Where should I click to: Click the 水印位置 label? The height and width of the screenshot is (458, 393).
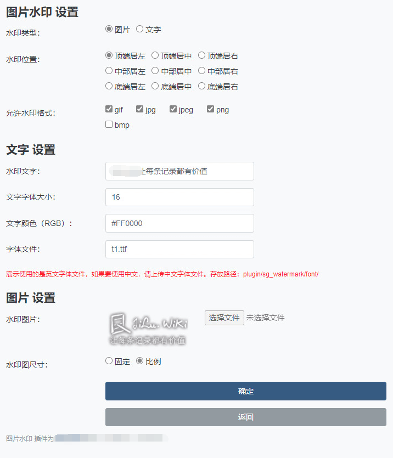[23, 59]
